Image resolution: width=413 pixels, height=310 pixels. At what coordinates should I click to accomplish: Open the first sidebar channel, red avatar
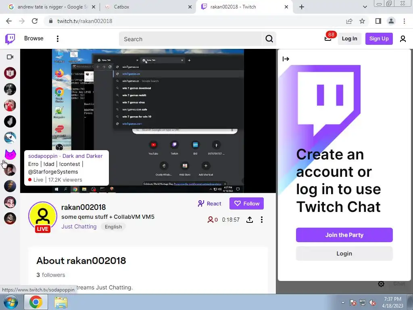[x=10, y=73]
